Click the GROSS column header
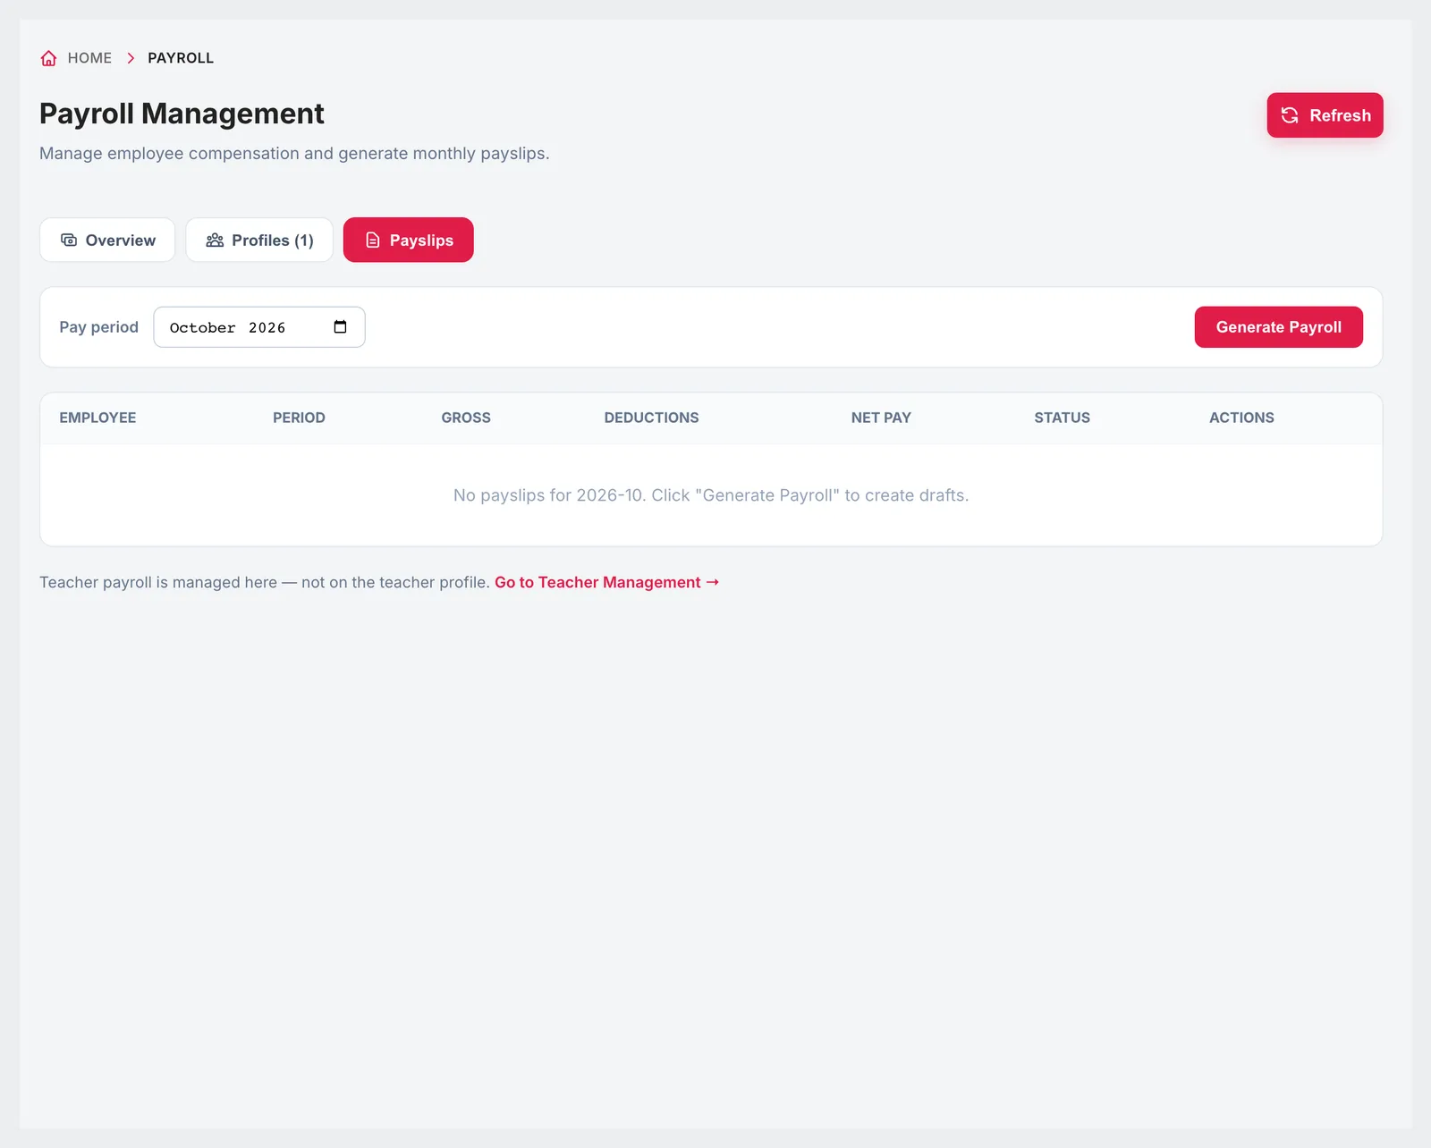Viewport: 1431px width, 1148px height. pyautogui.click(x=466, y=418)
